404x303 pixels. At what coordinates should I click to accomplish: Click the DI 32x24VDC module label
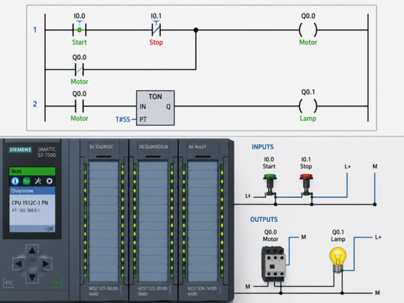(x=101, y=147)
